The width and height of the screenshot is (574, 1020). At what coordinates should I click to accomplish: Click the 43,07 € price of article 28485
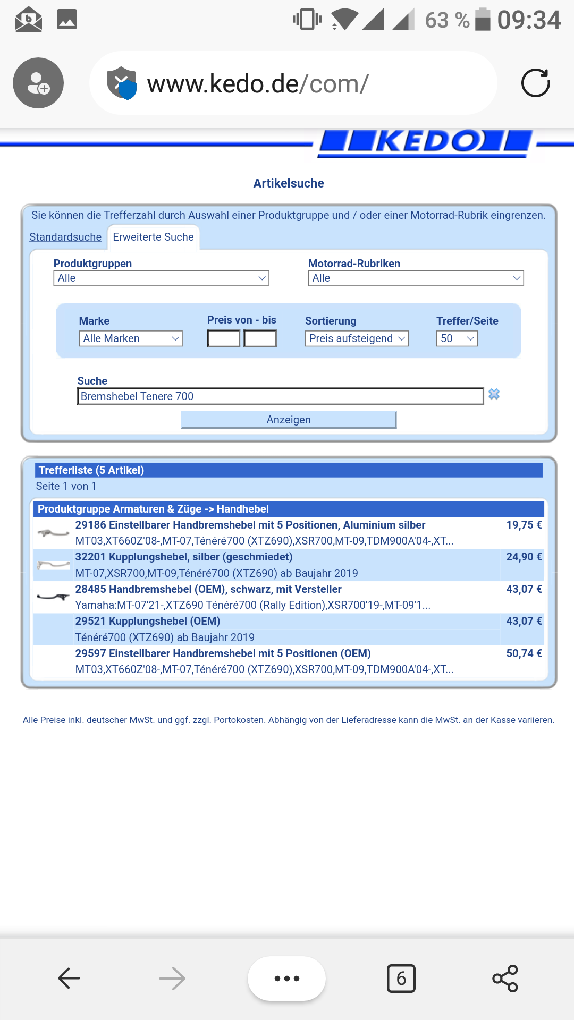[524, 589]
